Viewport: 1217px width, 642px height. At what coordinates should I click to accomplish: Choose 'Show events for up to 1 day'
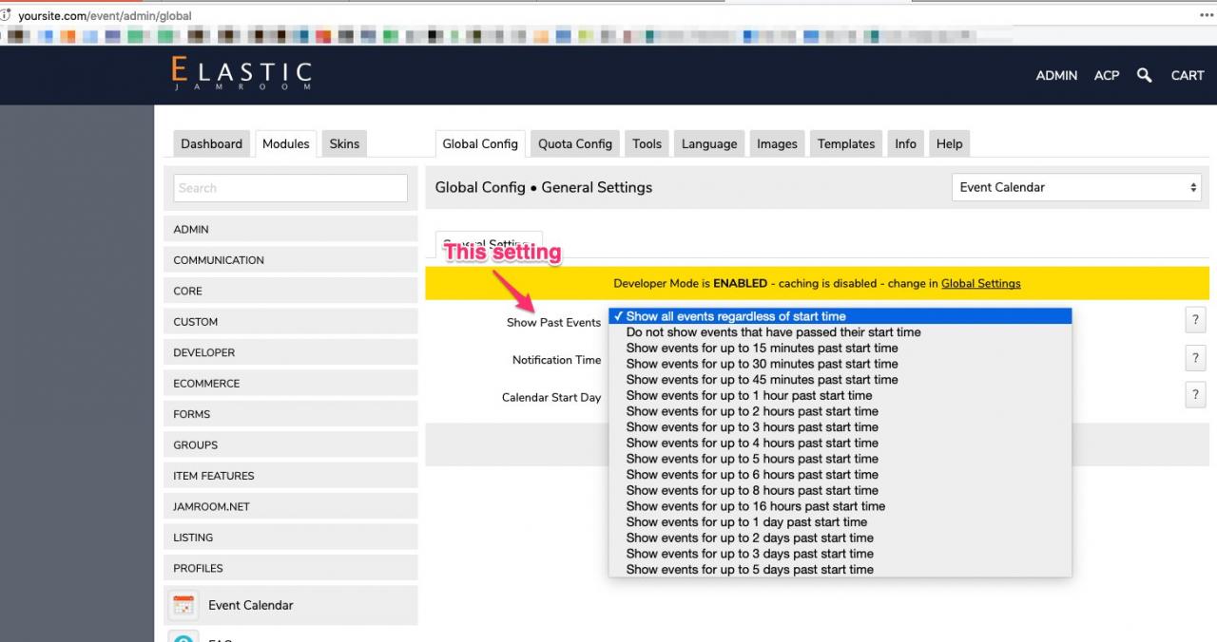coord(746,522)
